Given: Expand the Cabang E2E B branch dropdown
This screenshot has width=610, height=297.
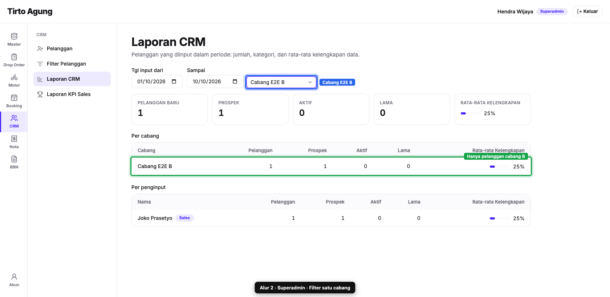Looking at the screenshot, I should [x=281, y=82].
